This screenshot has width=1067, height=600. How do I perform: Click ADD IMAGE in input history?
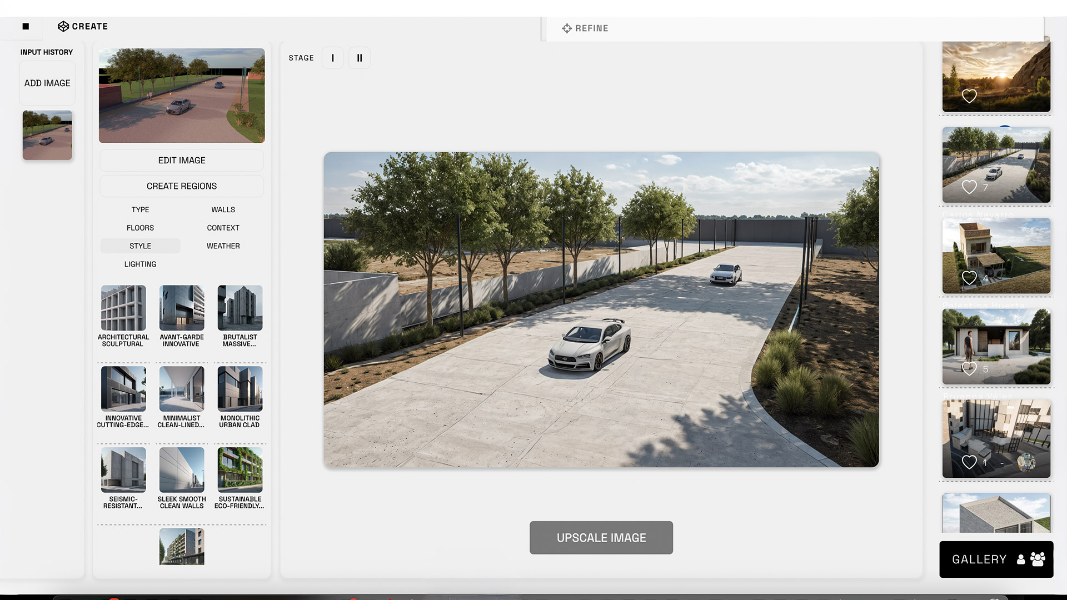click(x=47, y=83)
